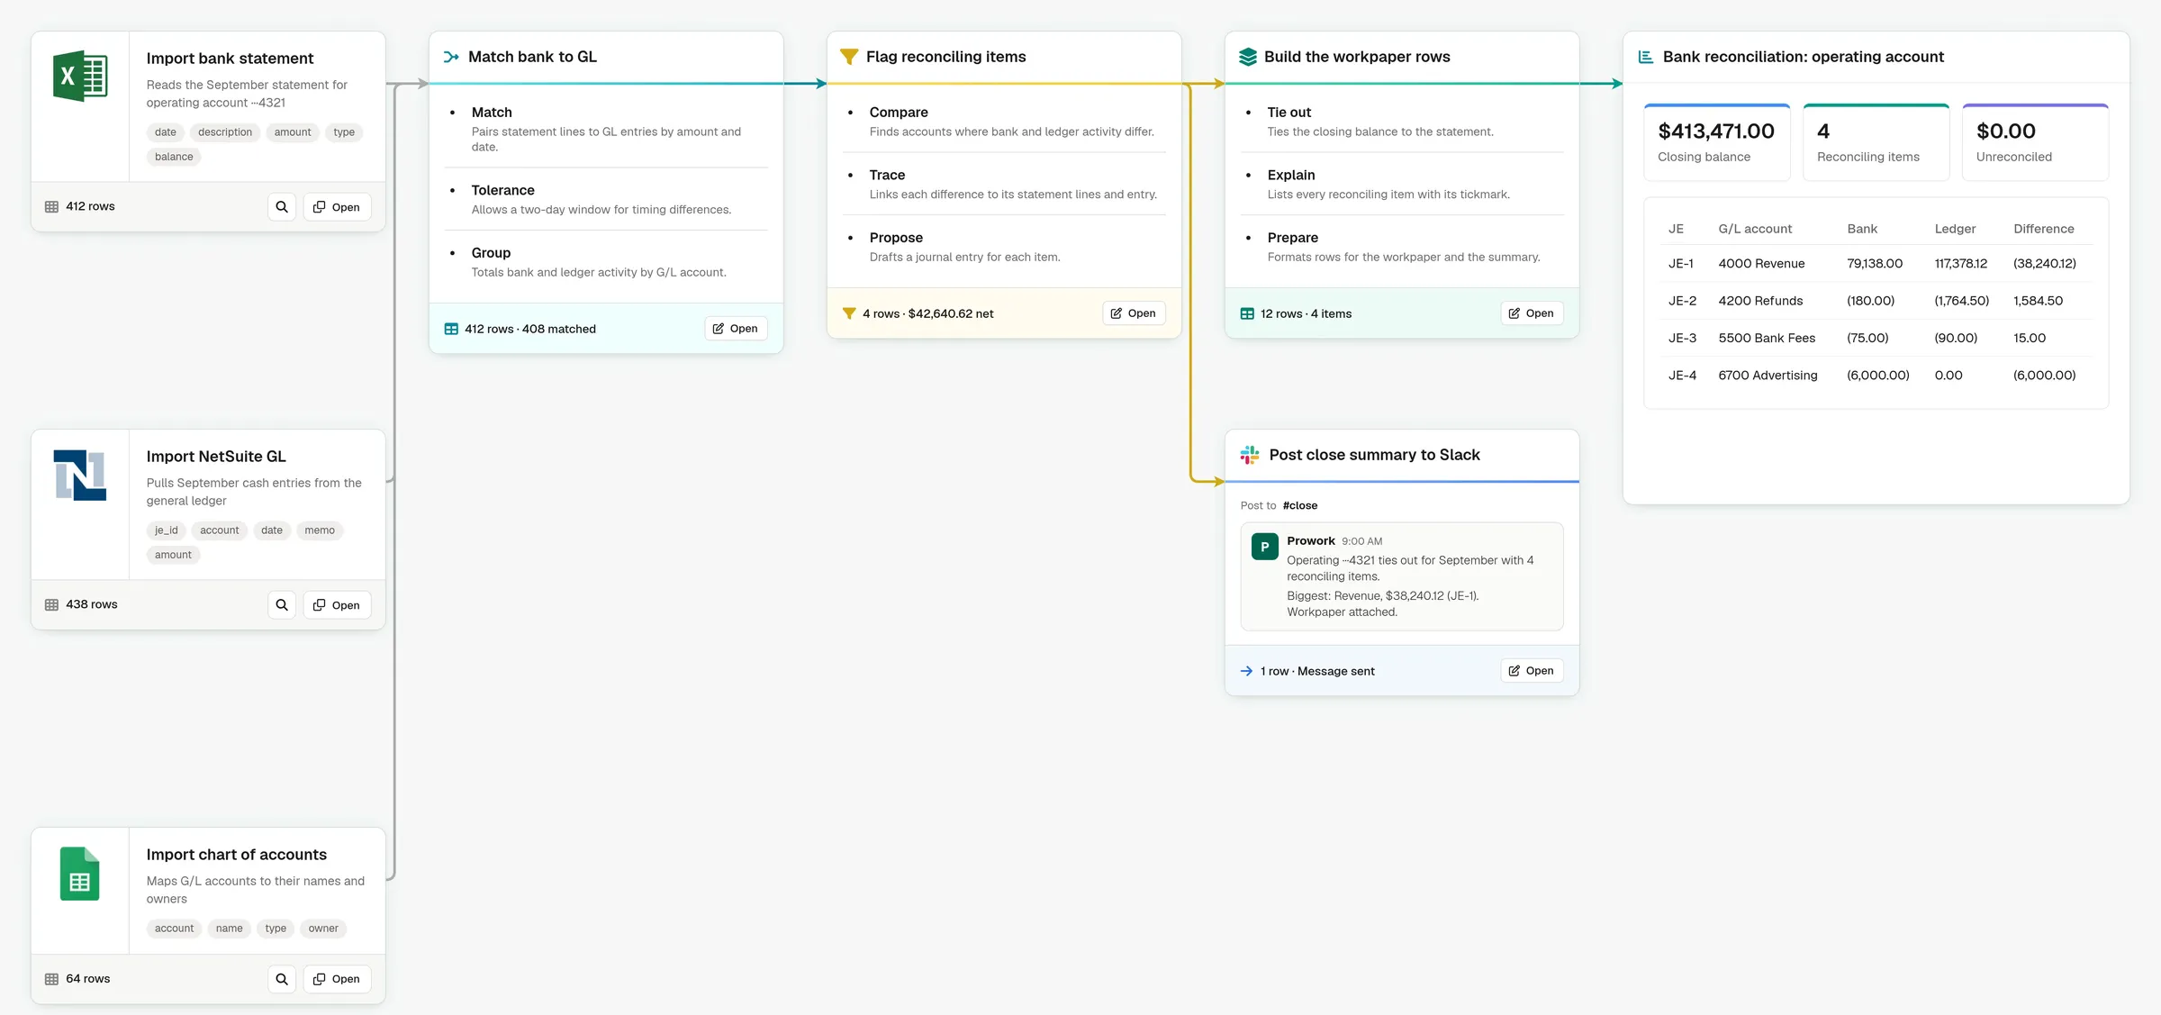Screen dimensions: 2161x1015
Task: Click the description column tag on bank statement
Action: pos(225,132)
